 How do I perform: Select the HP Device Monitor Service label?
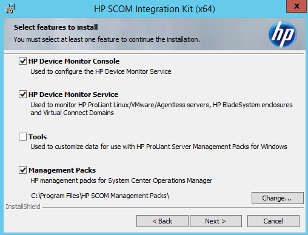73,94
